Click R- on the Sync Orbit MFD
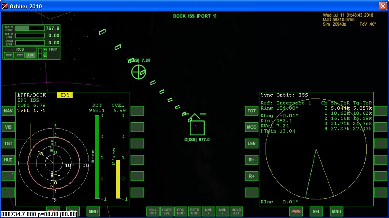Screen dimensions: 389x218 coord(251,160)
